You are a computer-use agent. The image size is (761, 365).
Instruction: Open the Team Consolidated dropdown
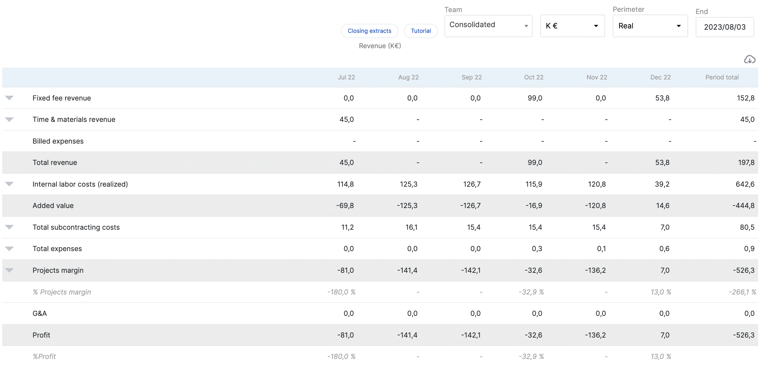(x=488, y=26)
